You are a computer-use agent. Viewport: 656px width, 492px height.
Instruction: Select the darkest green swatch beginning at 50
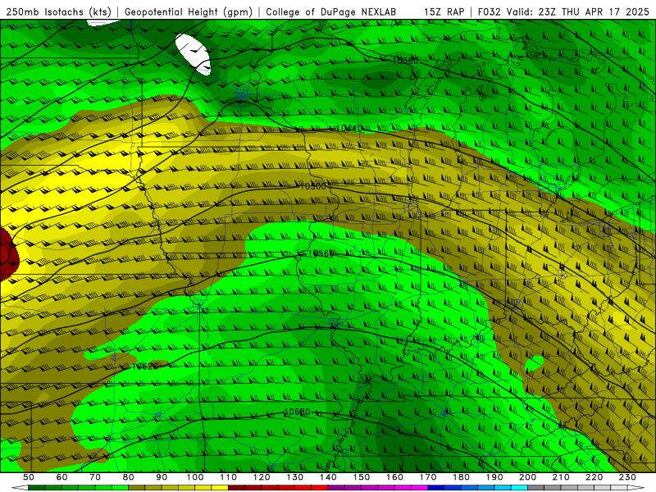(x=37, y=488)
